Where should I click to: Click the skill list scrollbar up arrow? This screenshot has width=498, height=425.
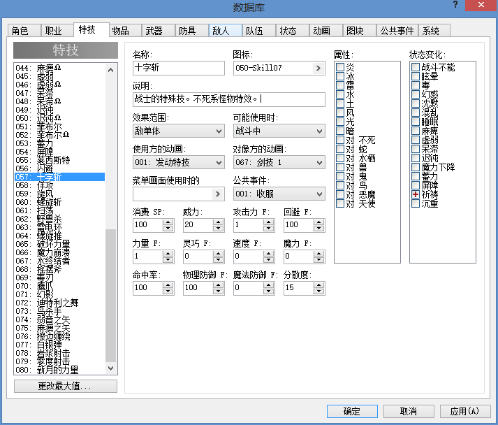tap(111, 70)
